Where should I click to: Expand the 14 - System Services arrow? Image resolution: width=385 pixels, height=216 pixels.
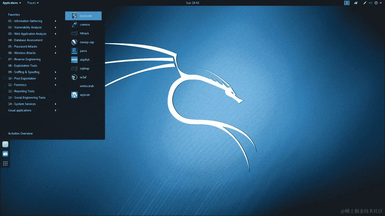[55, 104]
